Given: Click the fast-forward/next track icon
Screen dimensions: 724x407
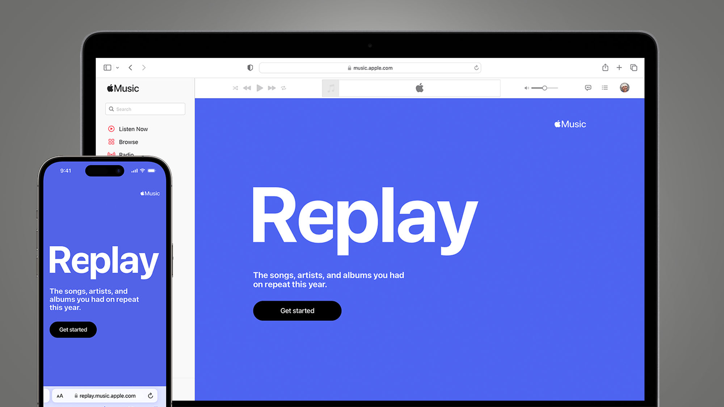Looking at the screenshot, I should pos(272,88).
